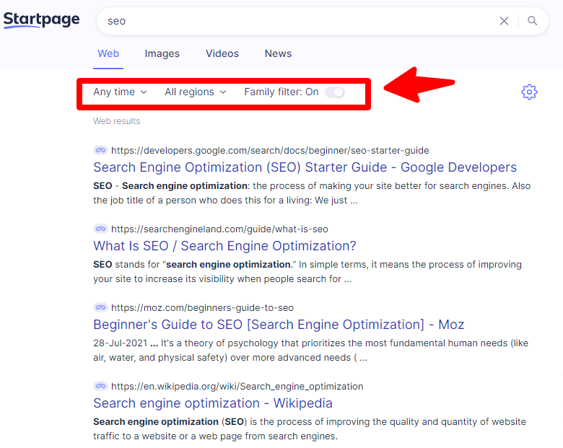
Task: Open Beginner's Guide to SEO Moz link
Action: click(x=279, y=325)
